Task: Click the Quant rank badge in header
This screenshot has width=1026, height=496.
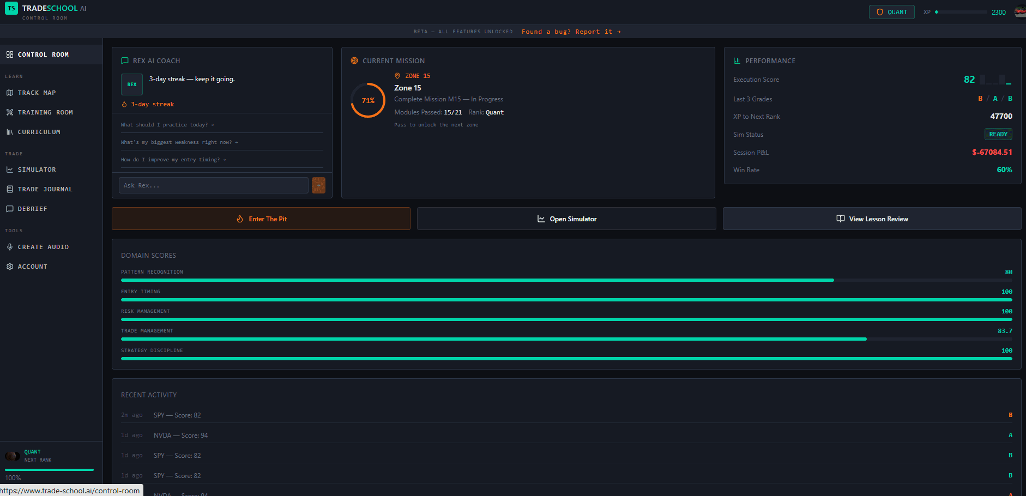Action: (891, 12)
